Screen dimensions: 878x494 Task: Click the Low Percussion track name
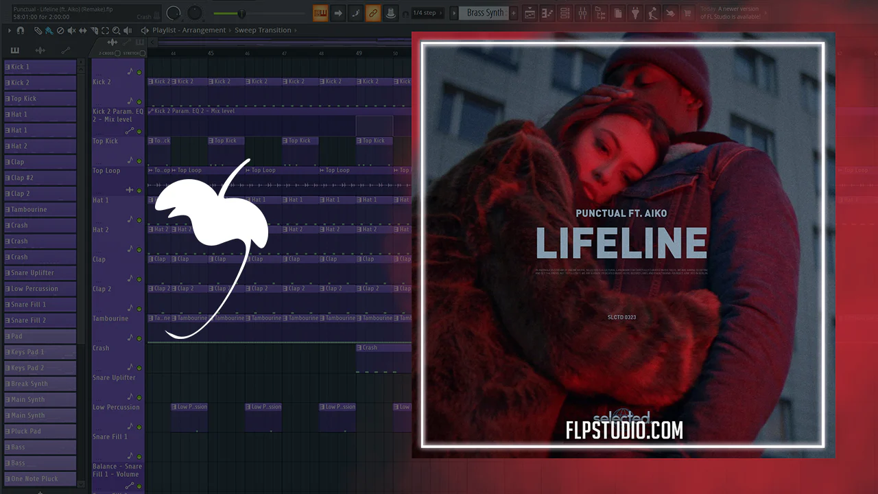[116, 407]
